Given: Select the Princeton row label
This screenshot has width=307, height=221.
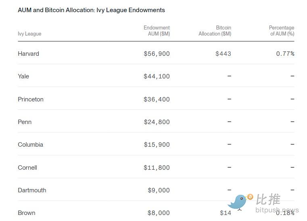Looking at the screenshot, I should [x=31, y=99].
